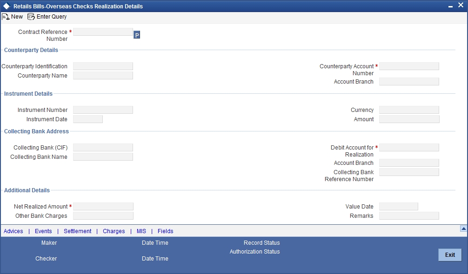The image size is (468, 274).
Task: Click the Instrument Date field
Action: click(88, 119)
